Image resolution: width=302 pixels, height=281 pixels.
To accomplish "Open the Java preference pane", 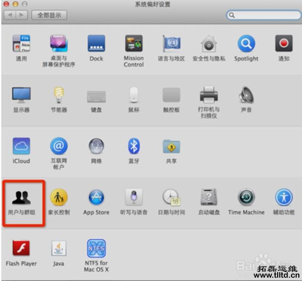I will pos(59,249).
